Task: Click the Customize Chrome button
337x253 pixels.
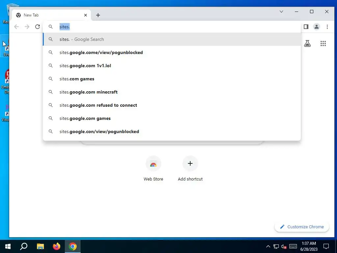Action: [x=302, y=227]
